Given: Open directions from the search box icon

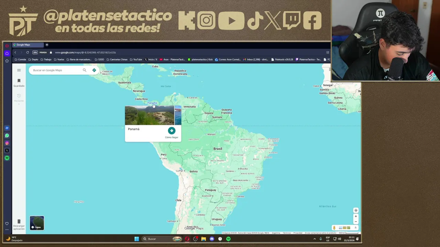Looking at the screenshot, I should pyautogui.click(x=94, y=70).
